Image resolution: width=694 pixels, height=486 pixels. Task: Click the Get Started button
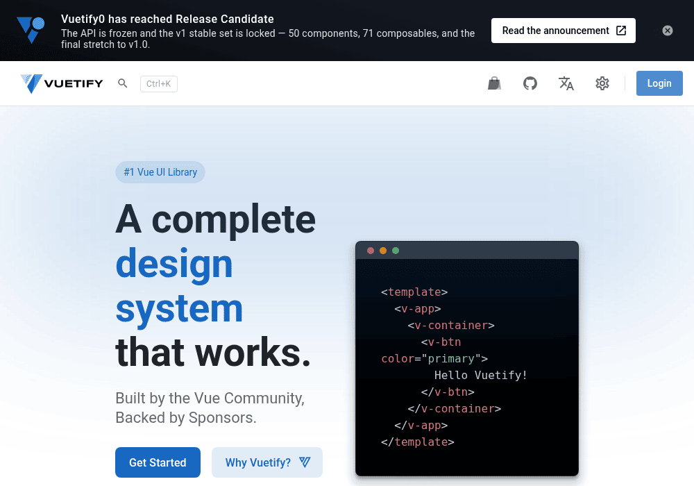click(x=158, y=462)
